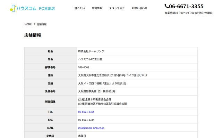Click 店舗情報 in the breadcrumb
This screenshot has width=222, height=138.
pos(42,24)
